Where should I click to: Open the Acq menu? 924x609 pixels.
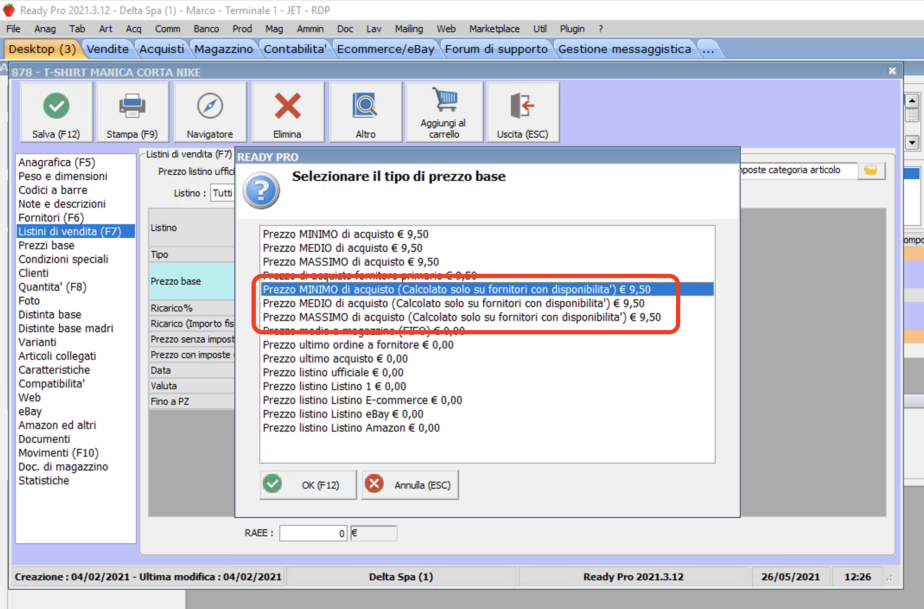point(134,29)
